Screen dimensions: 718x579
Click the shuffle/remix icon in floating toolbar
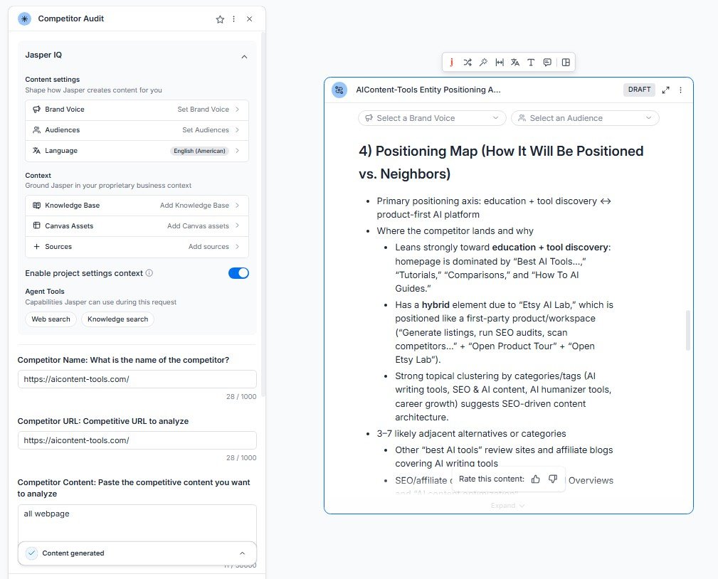pyautogui.click(x=468, y=63)
